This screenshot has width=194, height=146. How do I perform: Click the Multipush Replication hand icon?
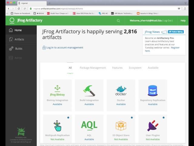coord(57,126)
